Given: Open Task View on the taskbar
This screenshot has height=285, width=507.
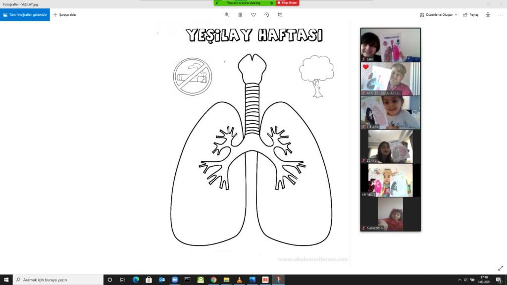Looking at the screenshot, I should pyautogui.click(x=123, y=280).
